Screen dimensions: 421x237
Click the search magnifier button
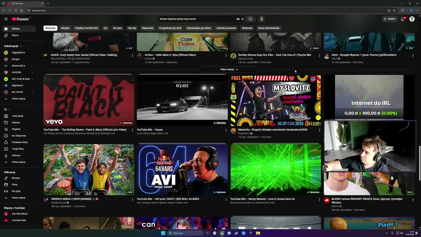point(250,19)
